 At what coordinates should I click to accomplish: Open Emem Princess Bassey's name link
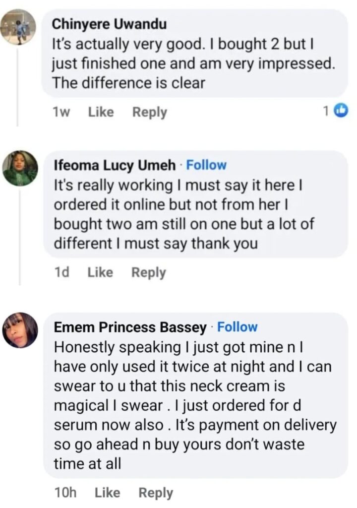pyautogui.click(x=130, y=327)
